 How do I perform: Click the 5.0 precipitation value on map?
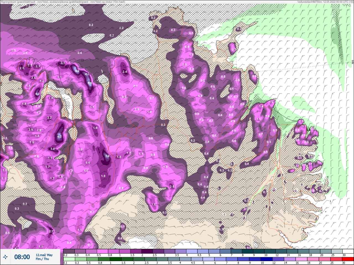90,83
